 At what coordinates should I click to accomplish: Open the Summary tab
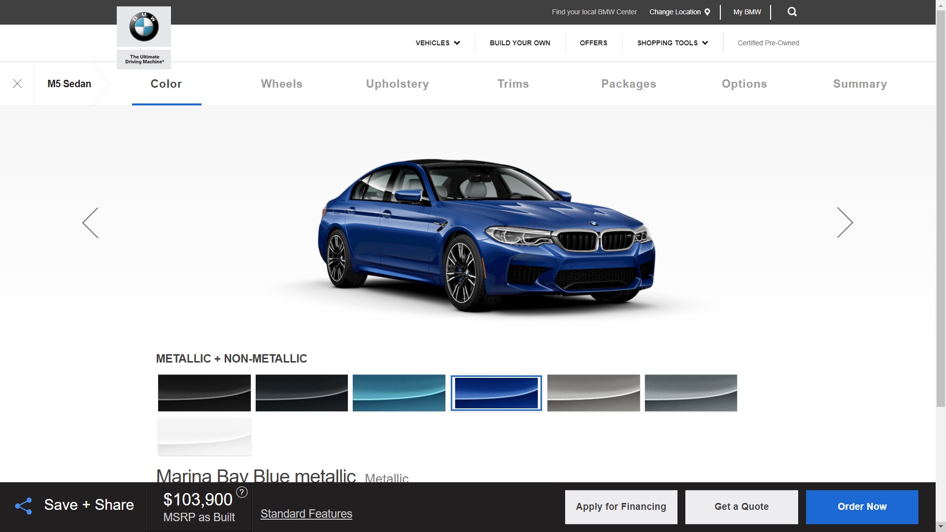tap(860, 84)
